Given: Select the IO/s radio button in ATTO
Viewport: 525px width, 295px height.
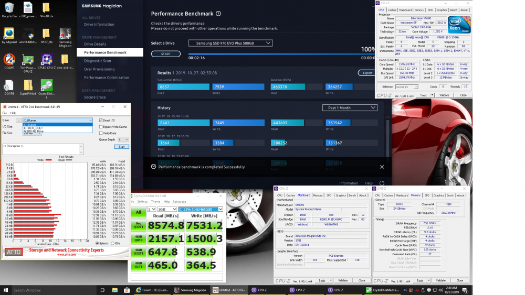Looking at the screenshot, I should (x=112, y=243).
